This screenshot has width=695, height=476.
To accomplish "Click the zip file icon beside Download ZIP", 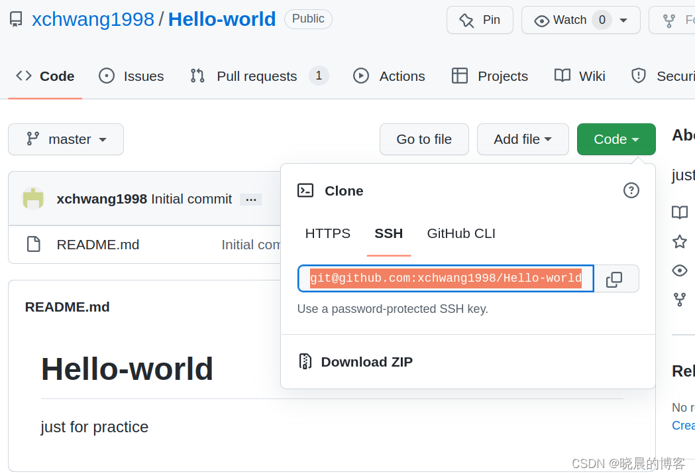I will [305, 361].
